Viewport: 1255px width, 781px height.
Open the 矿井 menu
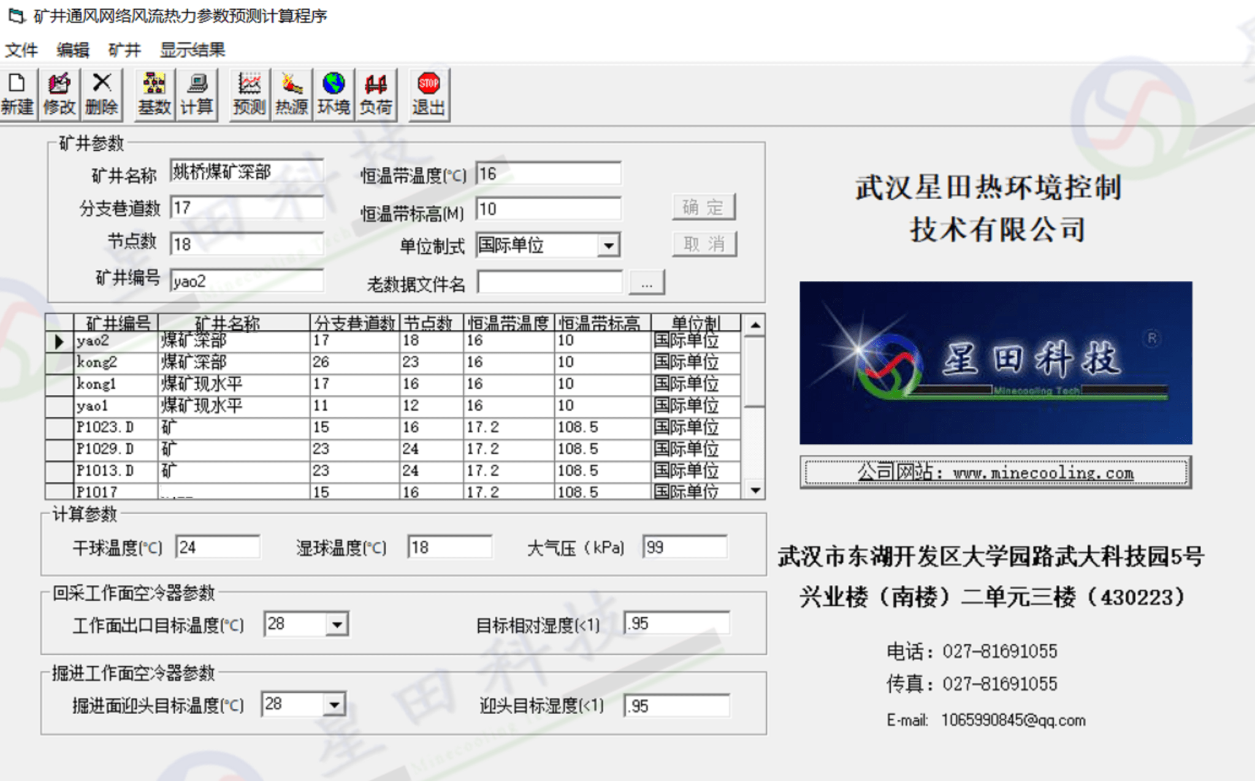tap(124, 50)
